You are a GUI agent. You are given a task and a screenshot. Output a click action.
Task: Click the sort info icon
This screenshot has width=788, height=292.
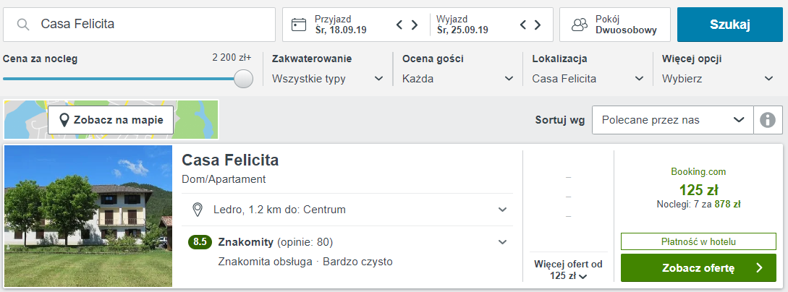(x=768, y=120)
